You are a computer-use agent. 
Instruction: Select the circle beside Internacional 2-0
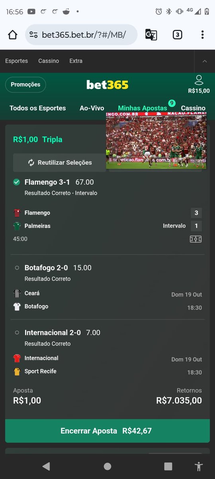pos(17,333)
